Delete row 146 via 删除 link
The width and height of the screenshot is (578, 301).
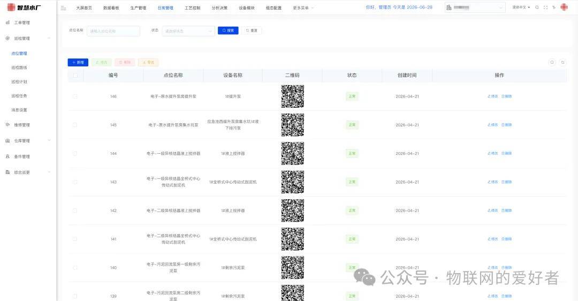pyautogui.click(x=506, y=96)
